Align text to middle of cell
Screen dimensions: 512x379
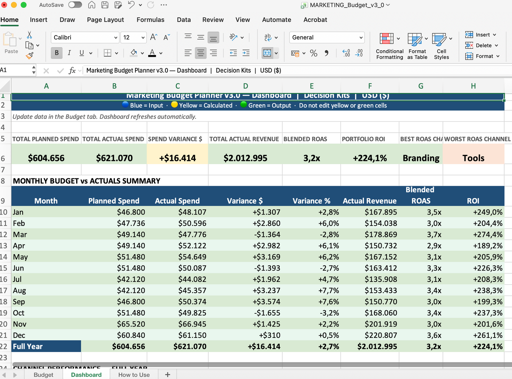pos(201,37)
